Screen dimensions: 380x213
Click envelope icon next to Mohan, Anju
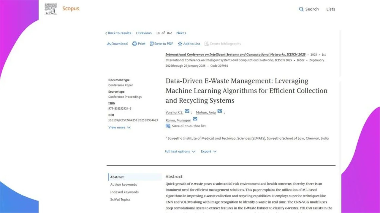tap(220, 111)
